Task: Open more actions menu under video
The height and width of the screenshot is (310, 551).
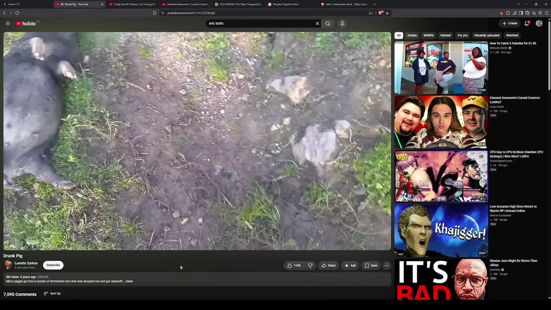Action: [387, 266]
